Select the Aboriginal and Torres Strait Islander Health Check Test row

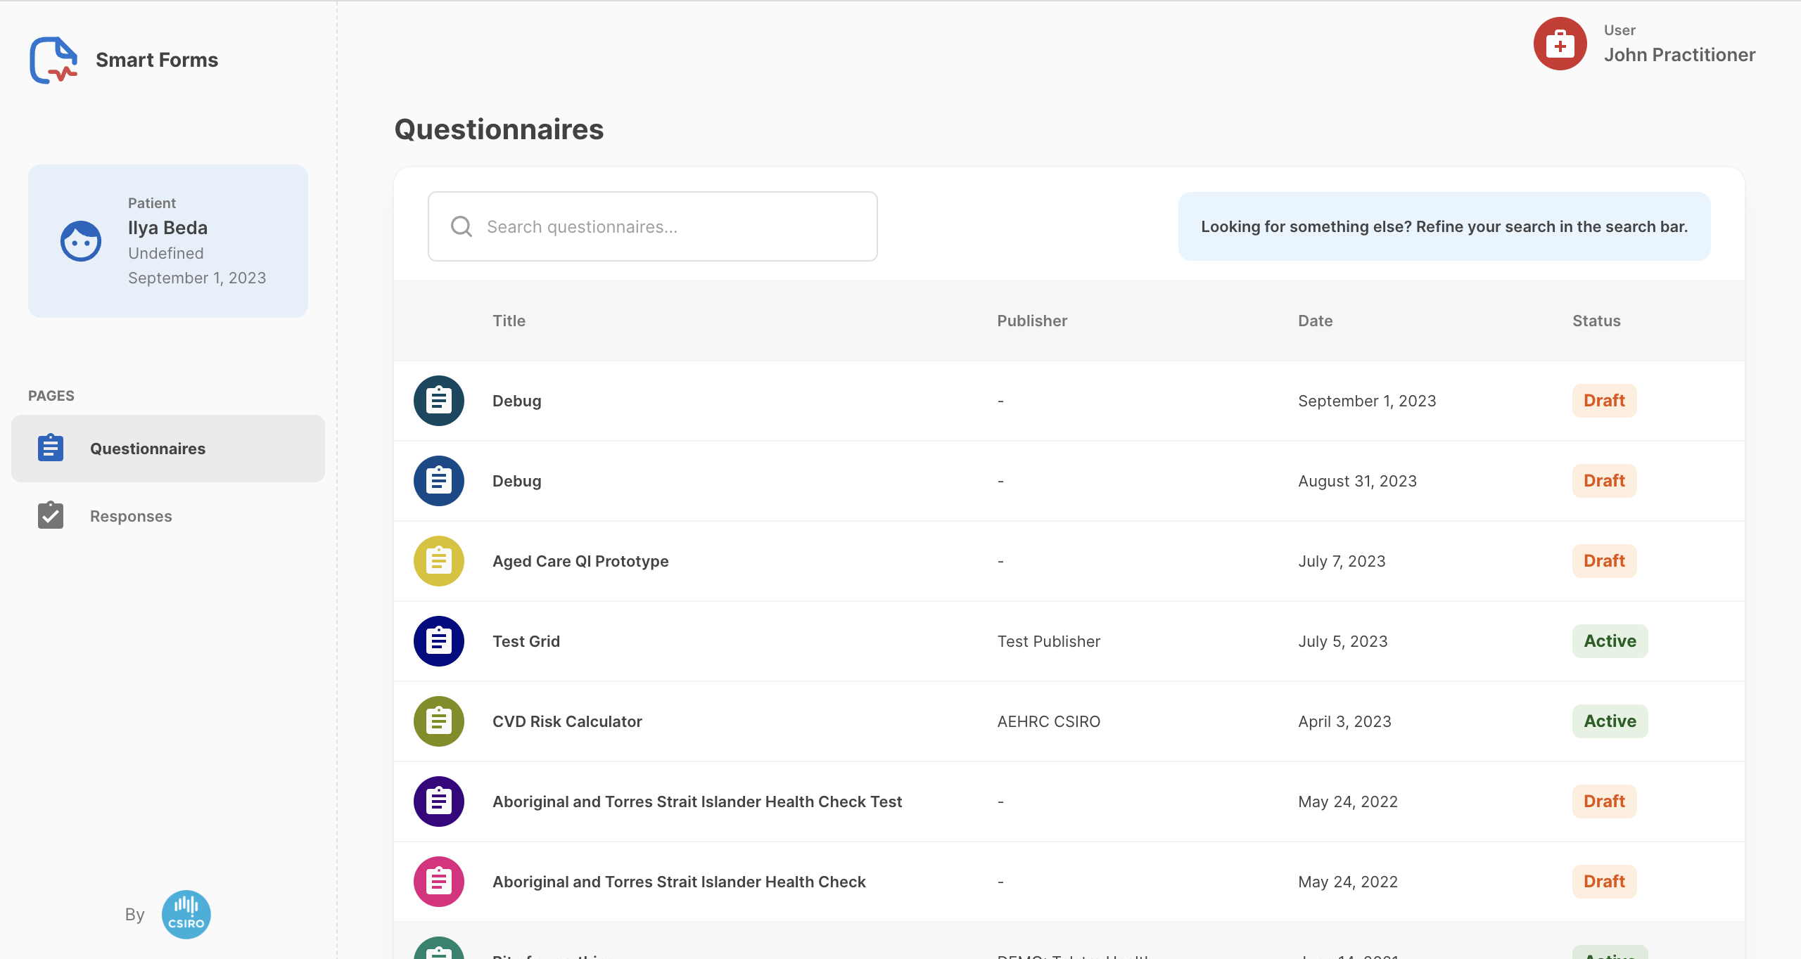click(696, 802)
